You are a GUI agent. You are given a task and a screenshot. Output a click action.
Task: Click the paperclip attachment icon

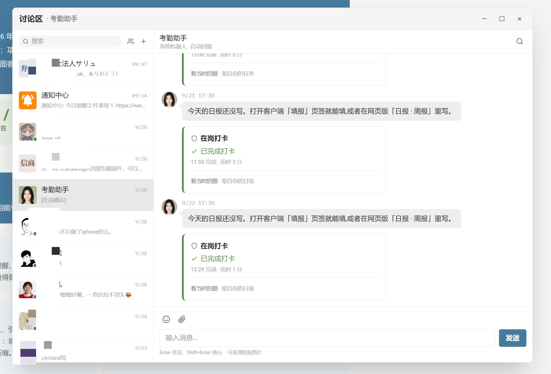(x=182, y=319)
